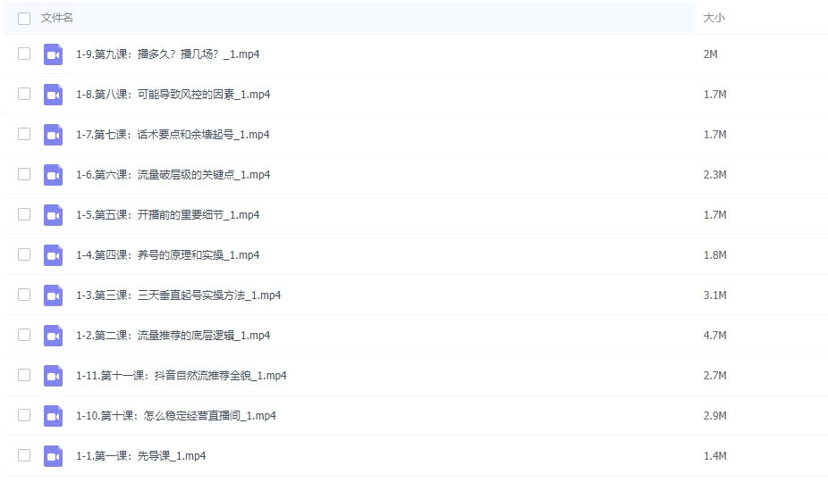Click the video icon beside 1-8.第八课 file
The width and height of the screenshot is (828, 499).
(53, 95)
